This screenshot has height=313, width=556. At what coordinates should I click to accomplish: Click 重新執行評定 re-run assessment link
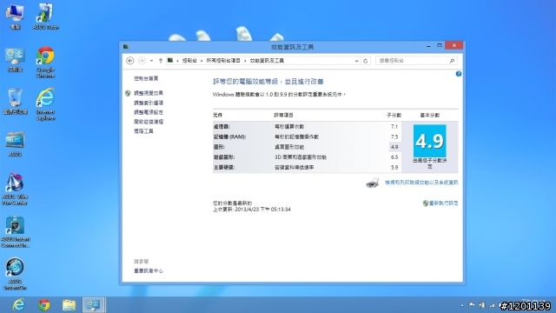pos(443,203)
